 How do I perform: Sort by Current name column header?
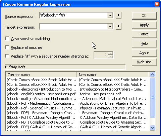pyautogui.click(x=41, y=75)
